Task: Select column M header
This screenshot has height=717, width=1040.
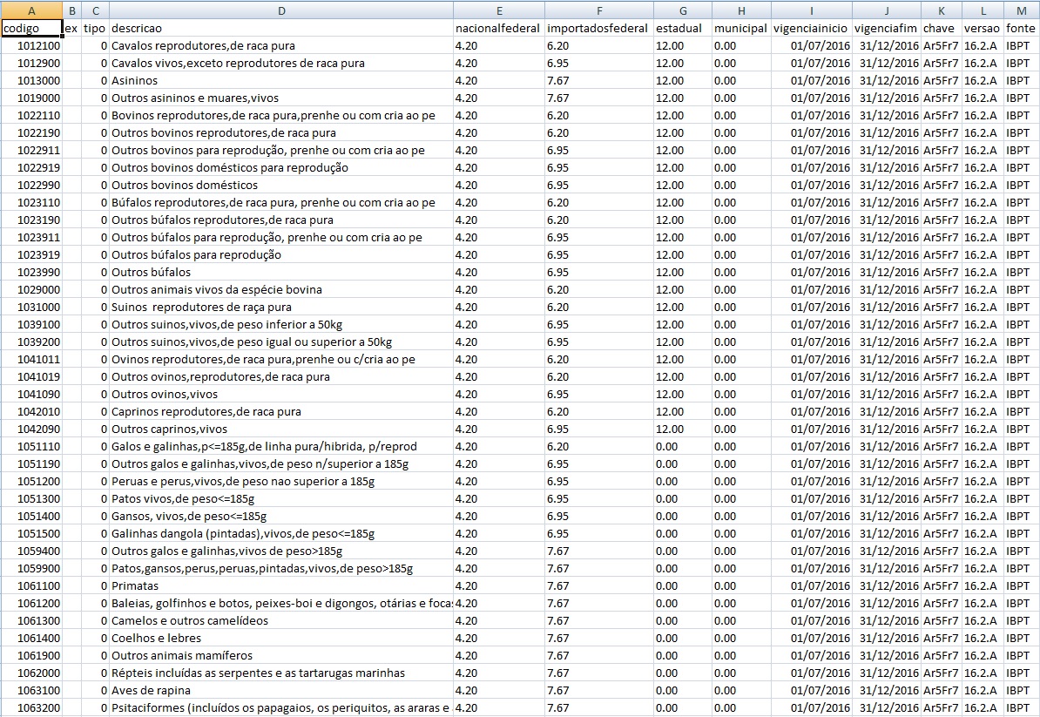Action: pos(1021,10)
